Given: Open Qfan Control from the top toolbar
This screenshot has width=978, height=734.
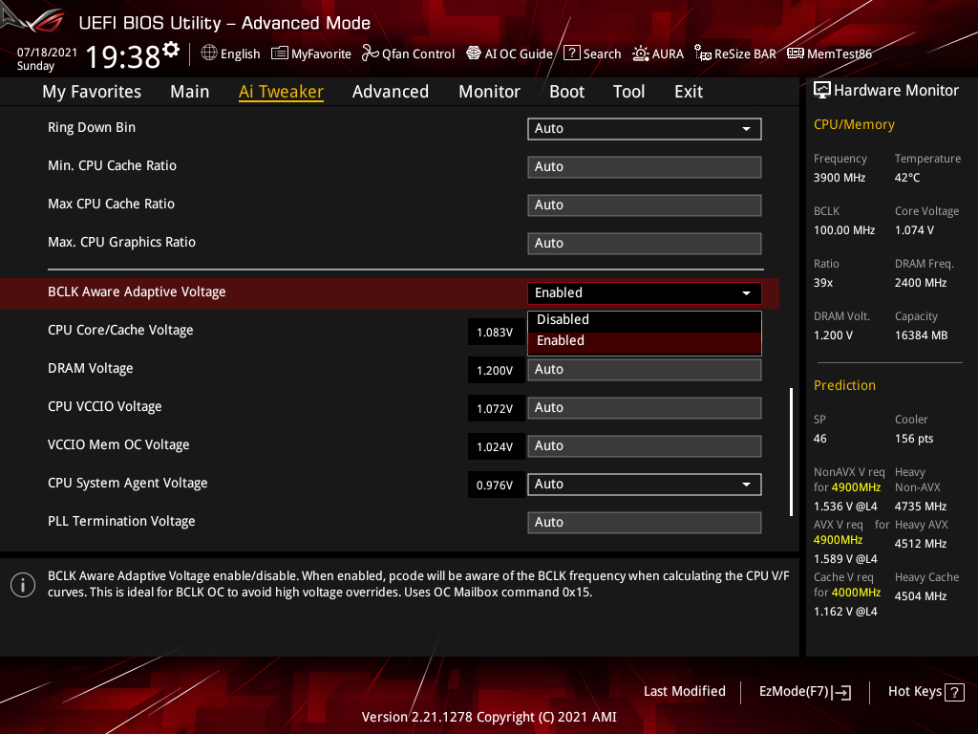Looking at the screenshot, I should 408,54.
